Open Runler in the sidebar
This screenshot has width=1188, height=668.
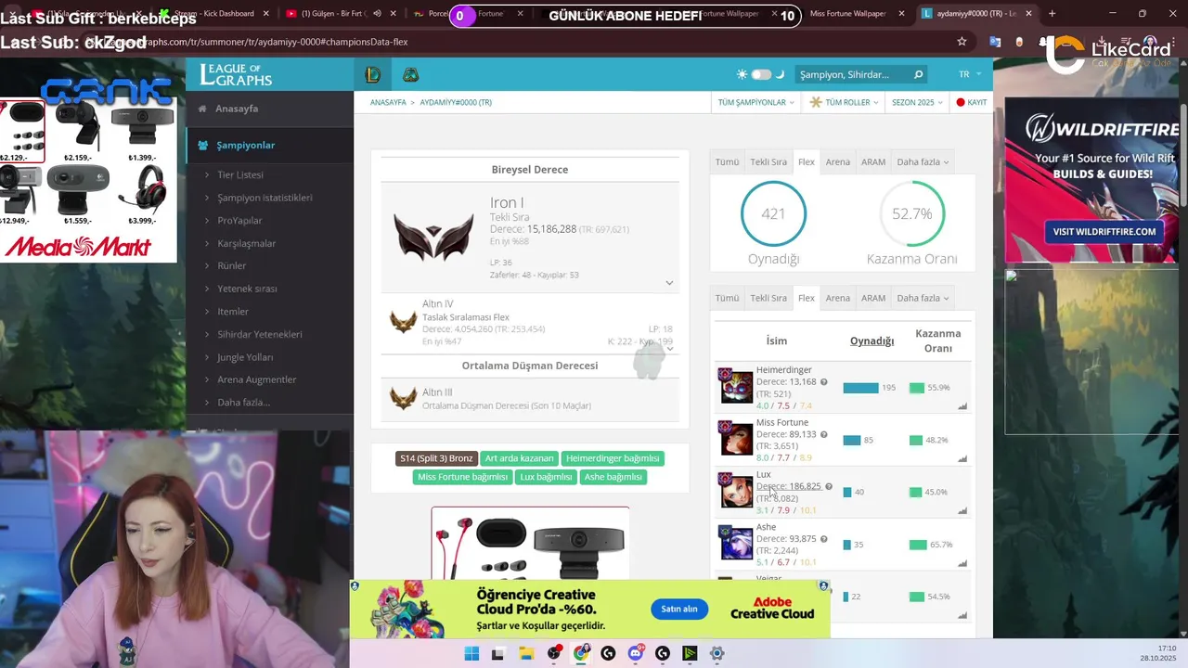pos(232,265)
